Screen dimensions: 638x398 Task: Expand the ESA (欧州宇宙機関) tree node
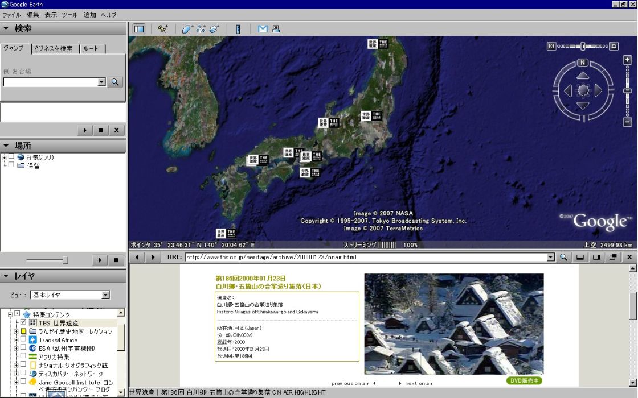pyautogui.click(x=16, y=349)
